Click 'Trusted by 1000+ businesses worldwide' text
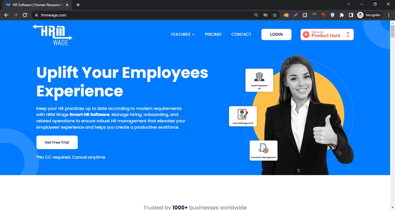 coord(195,207)
